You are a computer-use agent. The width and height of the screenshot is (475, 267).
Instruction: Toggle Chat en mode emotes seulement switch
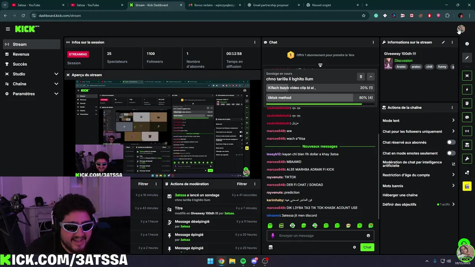pos(451,153)
